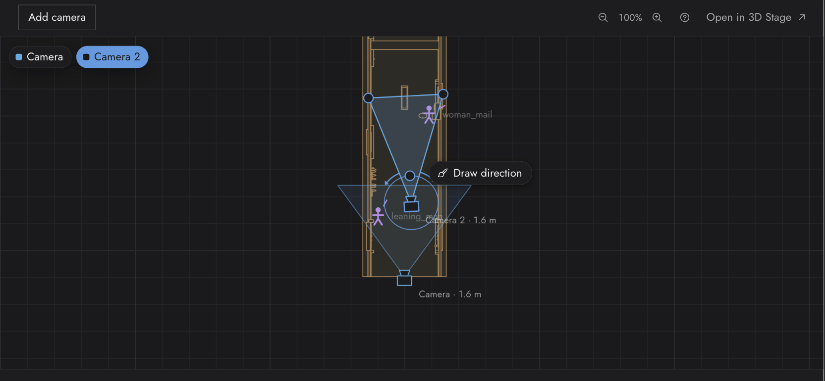Click the Camera 2 body icon in viewport

(x=411, y=204)
